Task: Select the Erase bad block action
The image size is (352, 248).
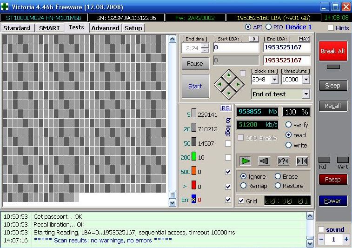Action: (x=278, y=176)
